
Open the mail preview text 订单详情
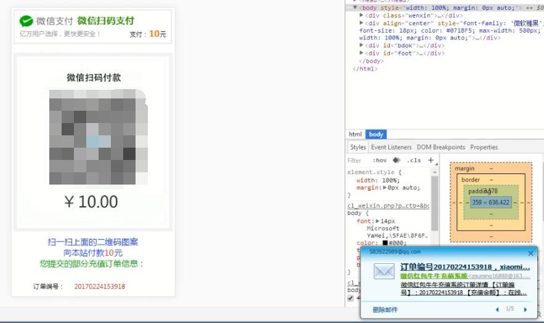point(463,289)
